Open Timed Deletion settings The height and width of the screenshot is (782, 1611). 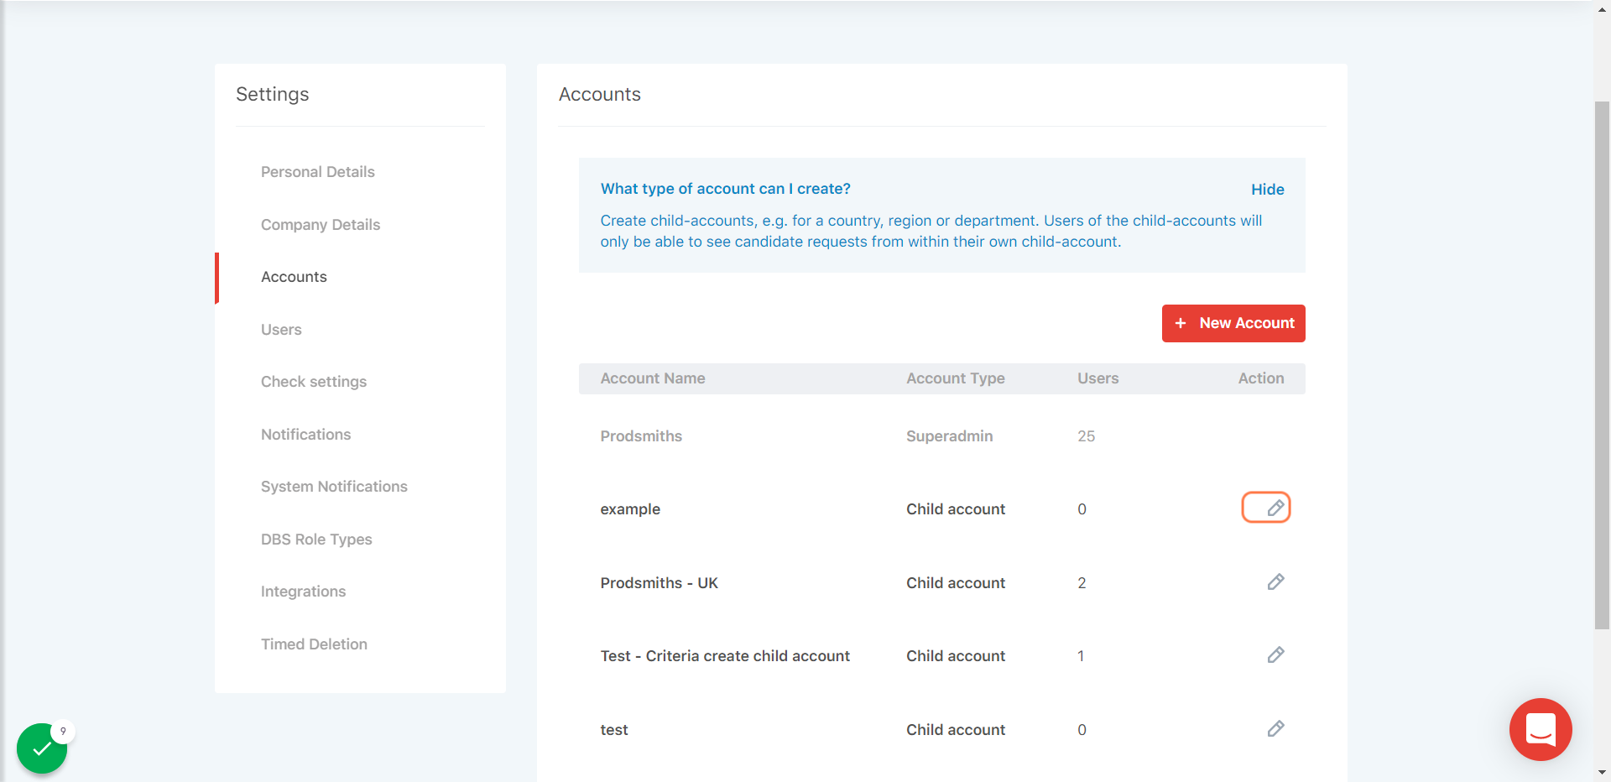click(314, 644)
